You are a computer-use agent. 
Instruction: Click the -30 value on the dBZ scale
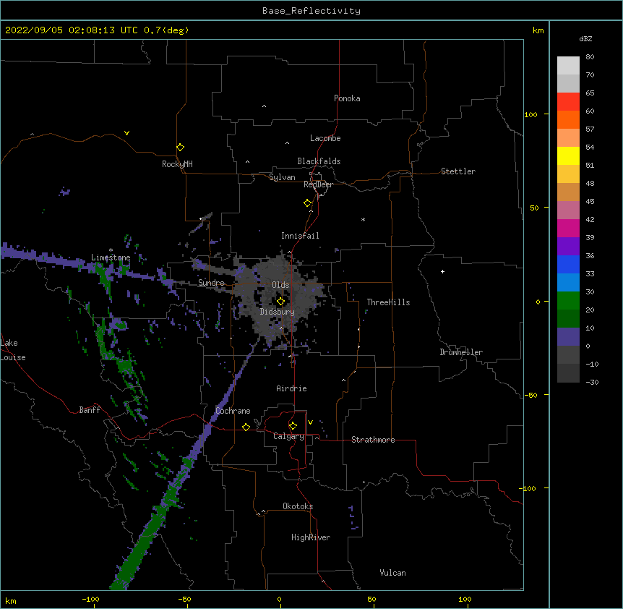click(x=592, y=383)
